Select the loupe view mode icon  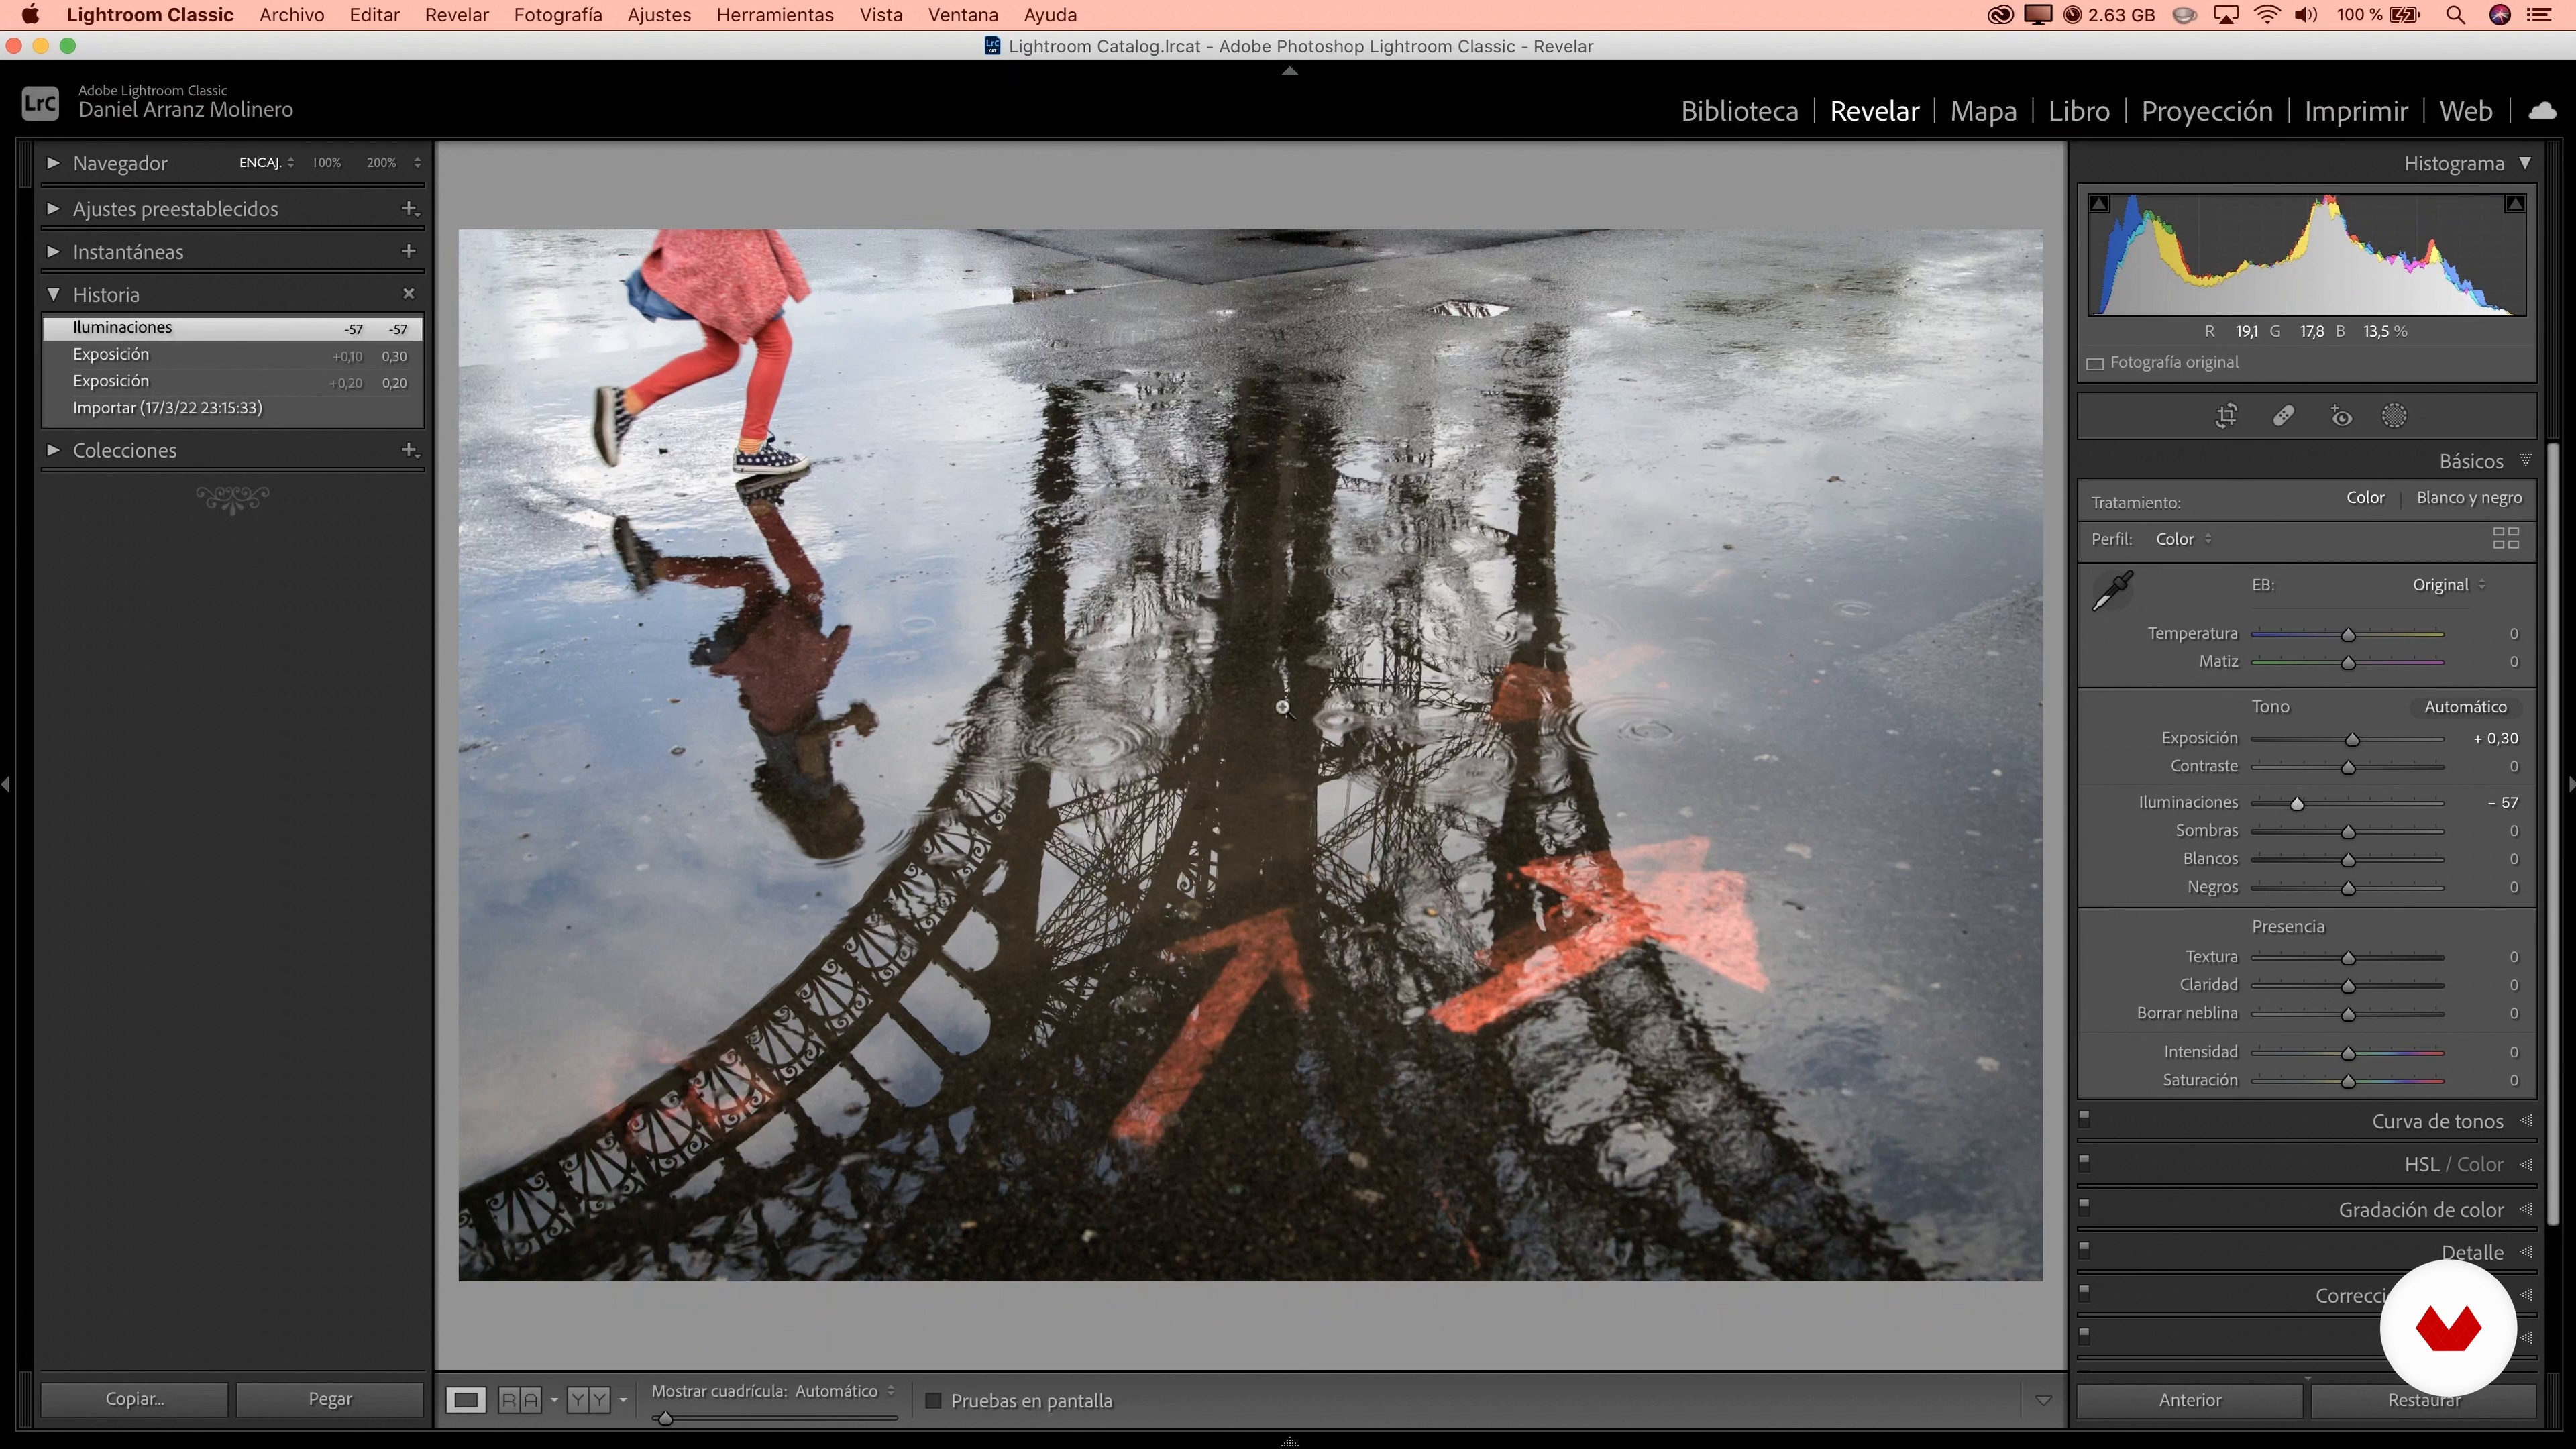coord(466,1400)
